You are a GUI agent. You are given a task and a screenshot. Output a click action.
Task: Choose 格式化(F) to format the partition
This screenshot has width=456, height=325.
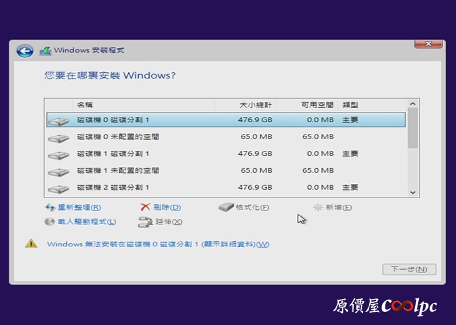tap(252, 207)
